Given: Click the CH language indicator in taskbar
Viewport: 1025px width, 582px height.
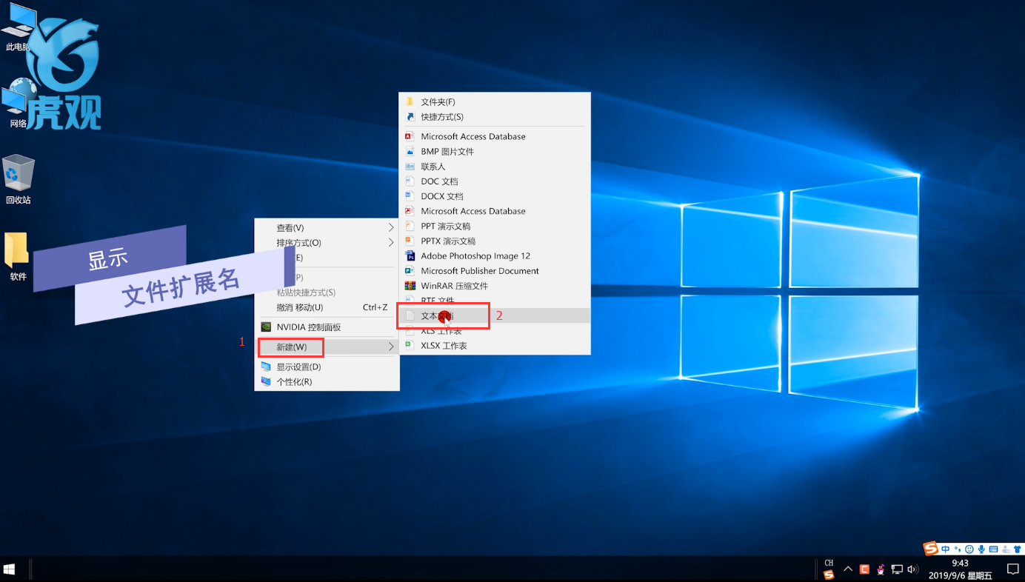Looking at the screenshot, I should click(829, 563).
